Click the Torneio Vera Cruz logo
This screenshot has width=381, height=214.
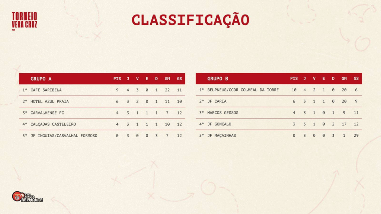tap(24, 21)
